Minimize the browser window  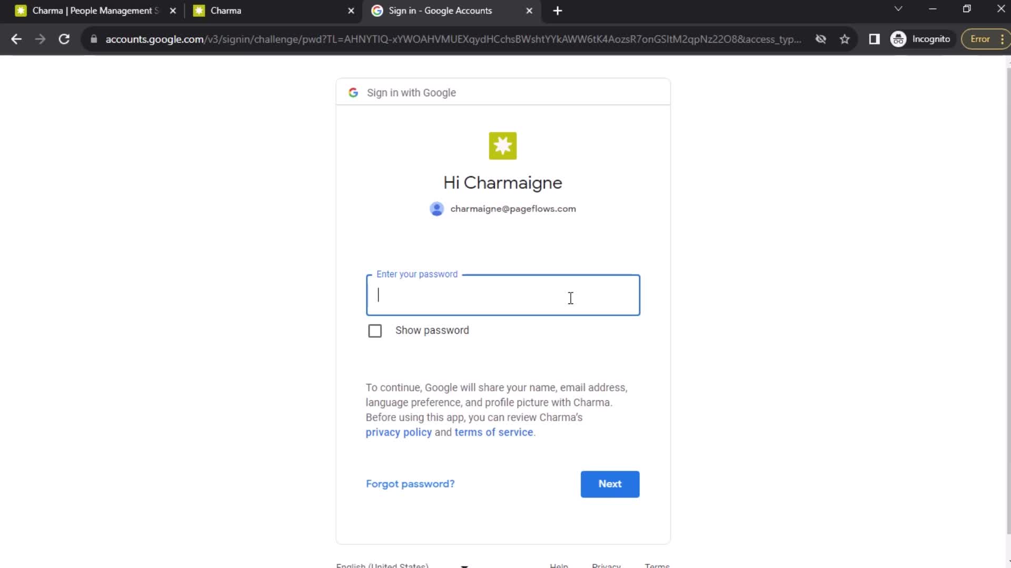933,9
